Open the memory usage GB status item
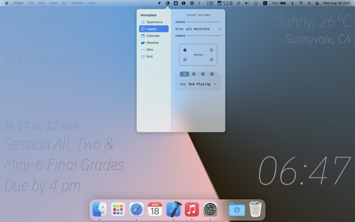 click(x=225, y=3)
